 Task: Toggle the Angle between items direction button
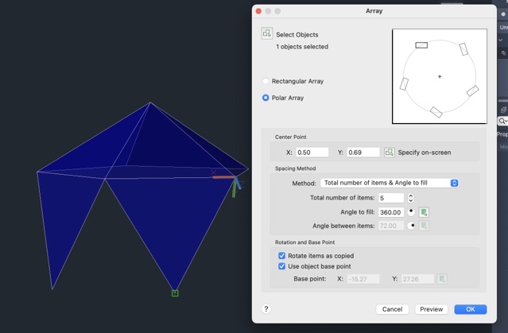411,226
